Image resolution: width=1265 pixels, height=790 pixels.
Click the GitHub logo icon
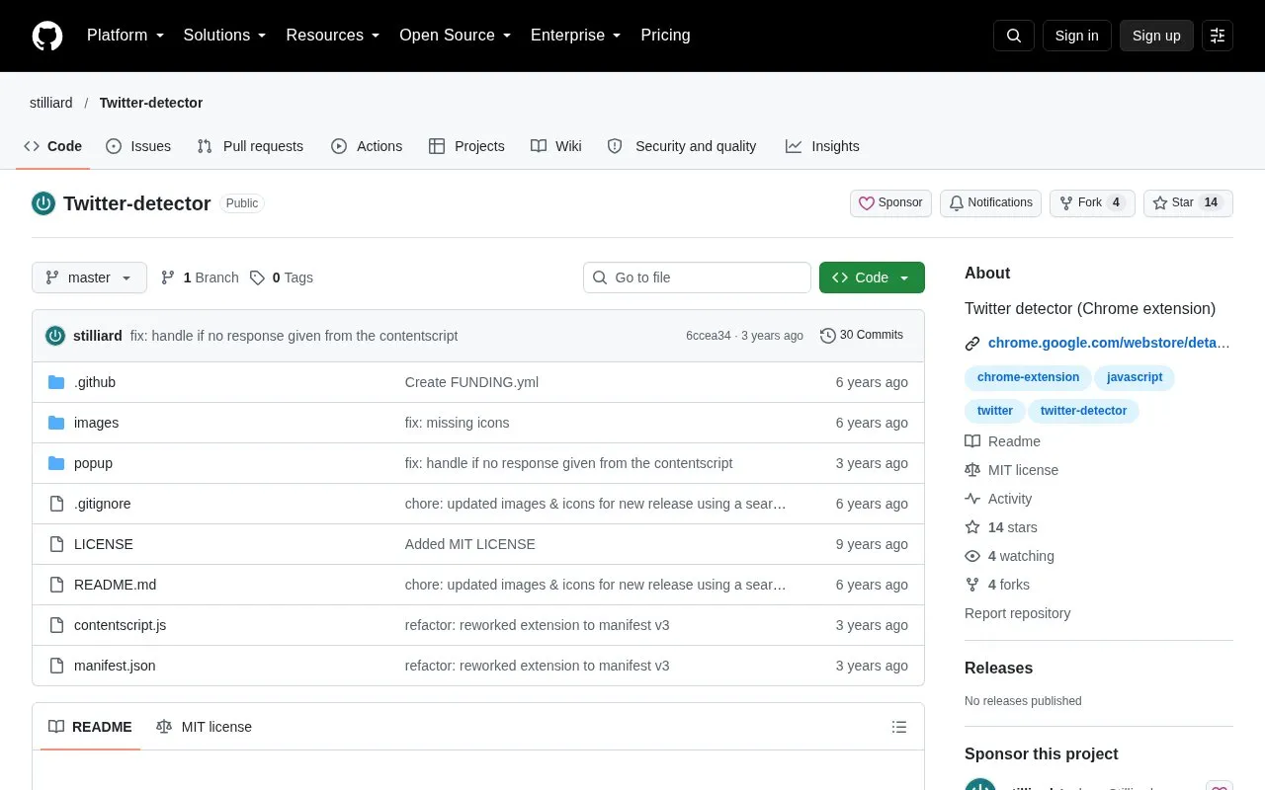click(47, 36)
